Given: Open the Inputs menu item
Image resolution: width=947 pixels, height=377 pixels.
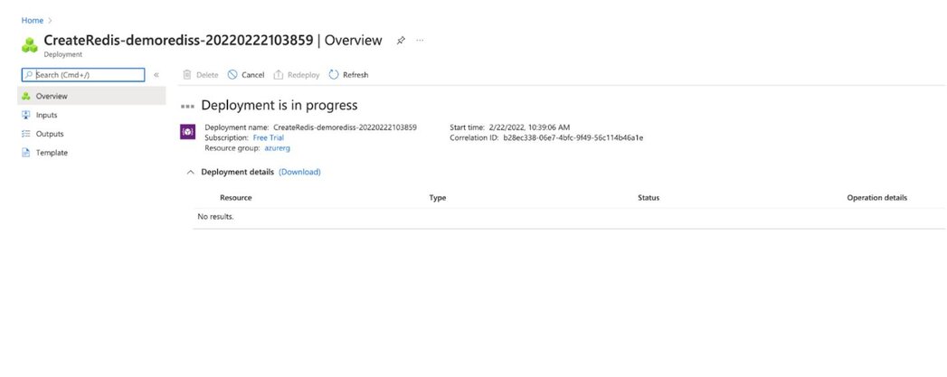Looking at the screenshot, I should [x=91, y=115].
